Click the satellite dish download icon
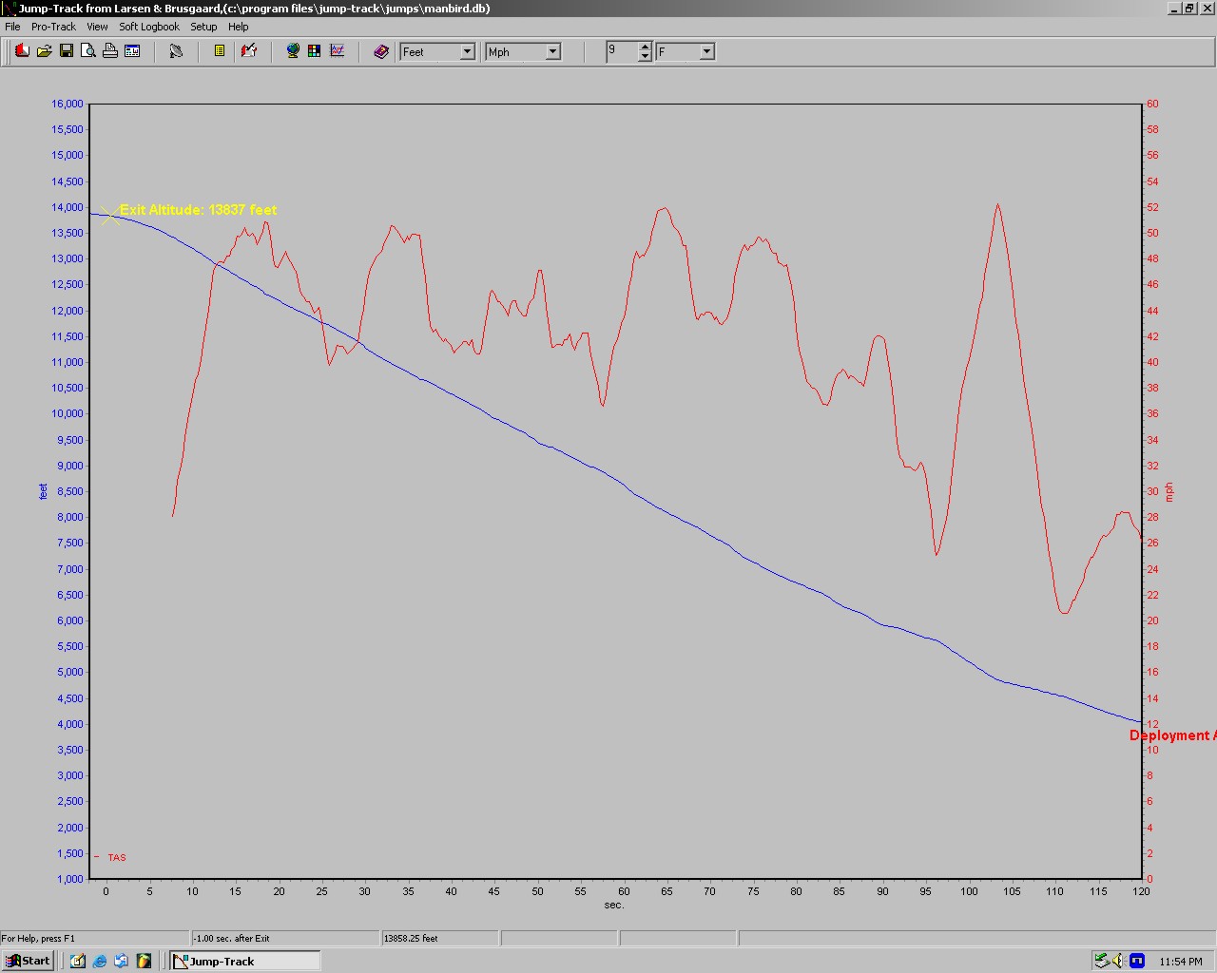The image size is (1217, 973). 176,51
